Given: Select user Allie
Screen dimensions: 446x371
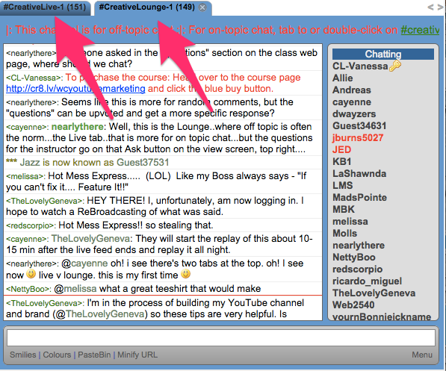Looking at the screenshot, I should (x=343, y=78).
